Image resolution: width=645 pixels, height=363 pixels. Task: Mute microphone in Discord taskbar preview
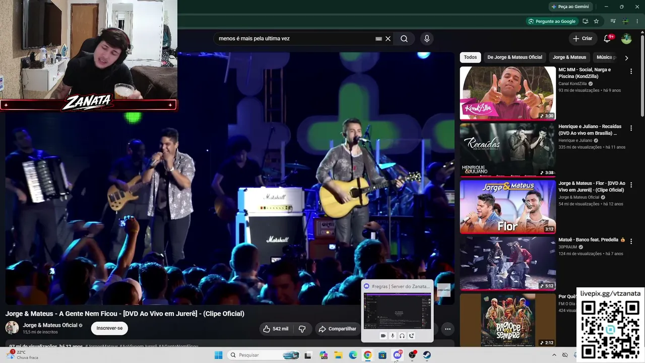coord(393,336)
